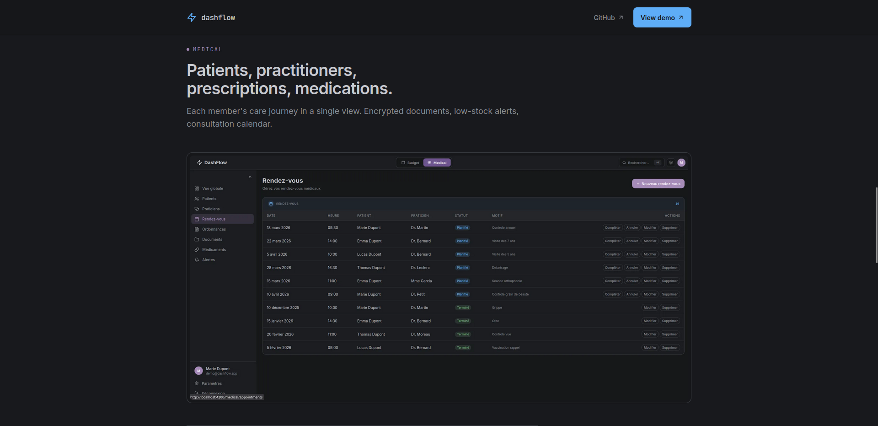Click the Paramètres gear icon
878x426 pixels.
197,383
